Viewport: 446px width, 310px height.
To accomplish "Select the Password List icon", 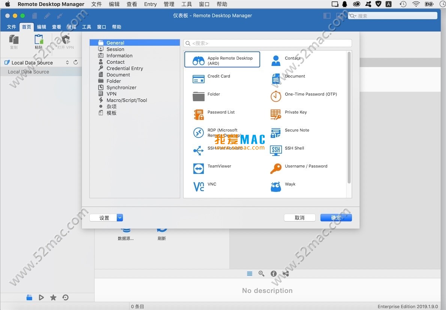I will 198,114.
